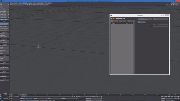180x101 pixels.
Task: Open the Image Editor
Action: click(x=4, y=12)
